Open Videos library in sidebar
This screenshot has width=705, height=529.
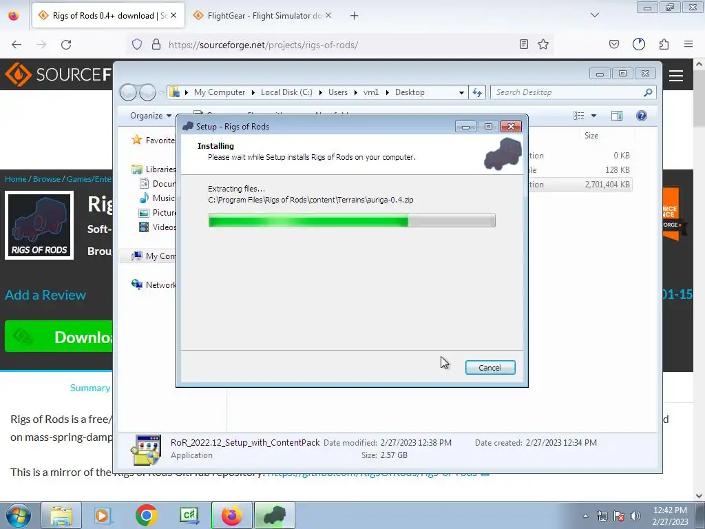pos(158,227)
